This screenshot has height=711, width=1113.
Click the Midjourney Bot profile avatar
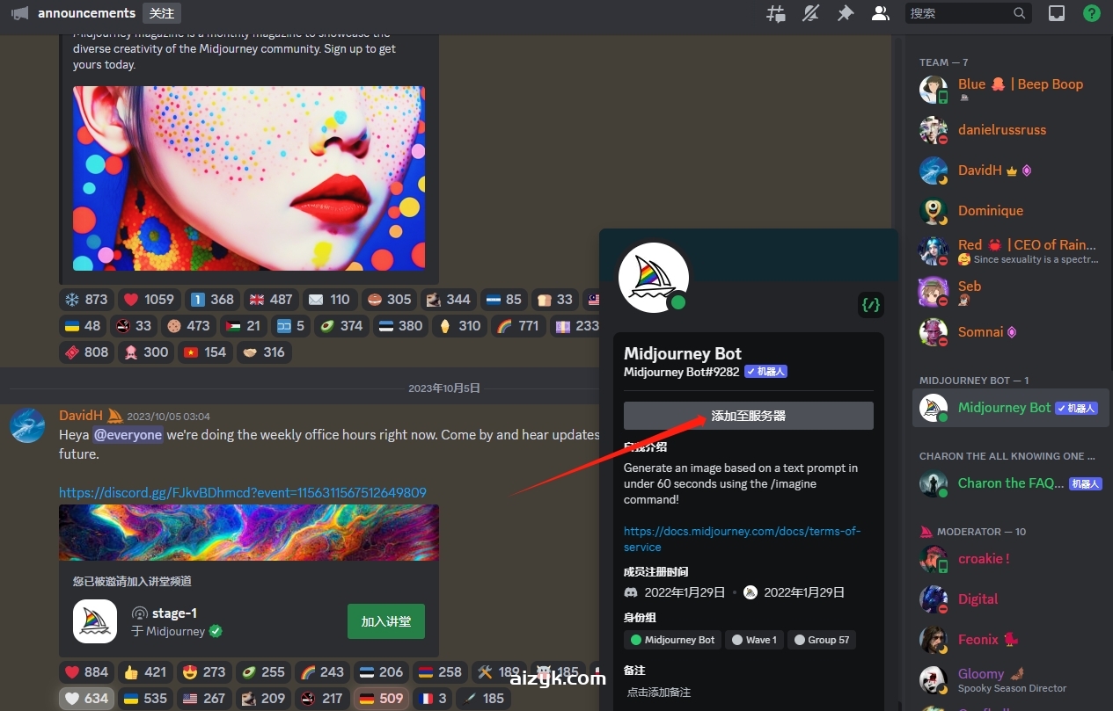654,276
